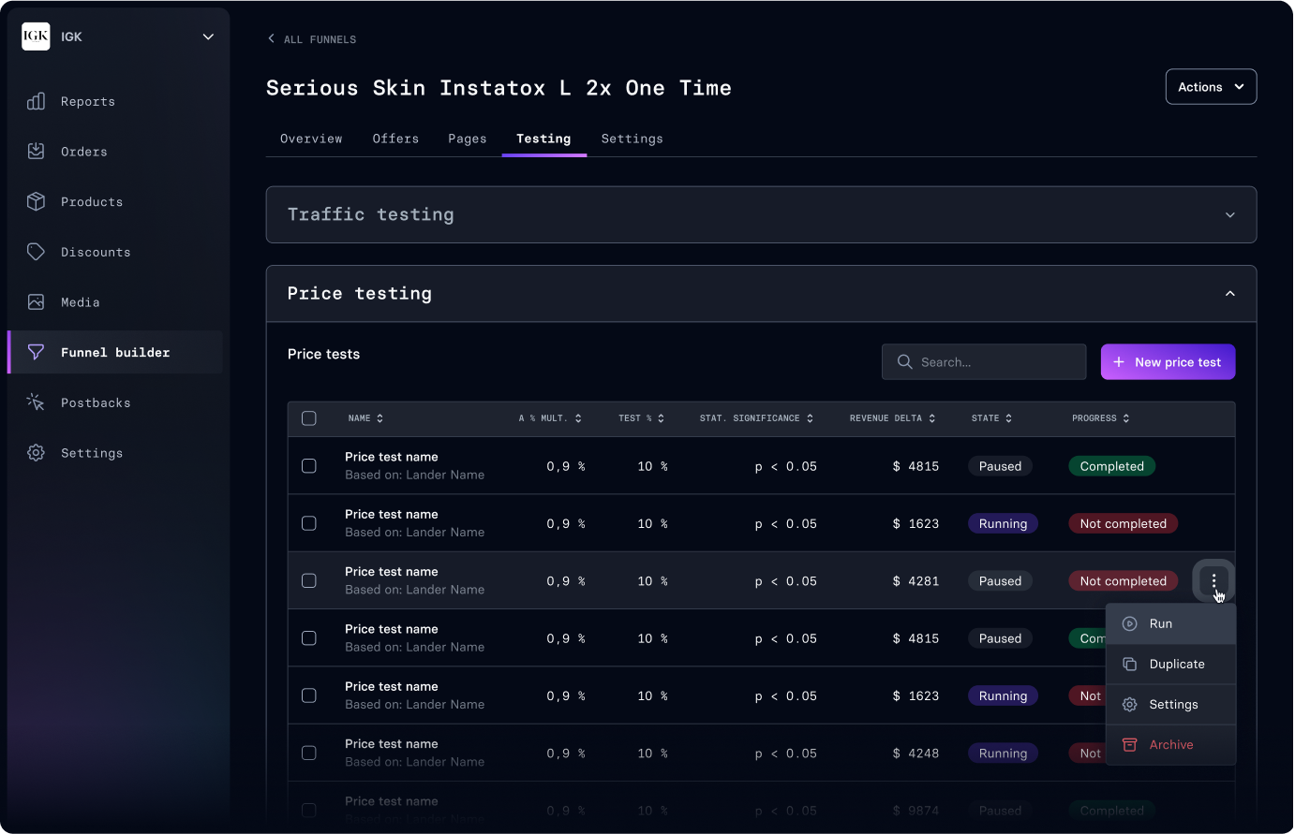Open Orders from the inbox icon
Image resolution: width=1295 pixels, height=834 pixels.
coord(36,151)
